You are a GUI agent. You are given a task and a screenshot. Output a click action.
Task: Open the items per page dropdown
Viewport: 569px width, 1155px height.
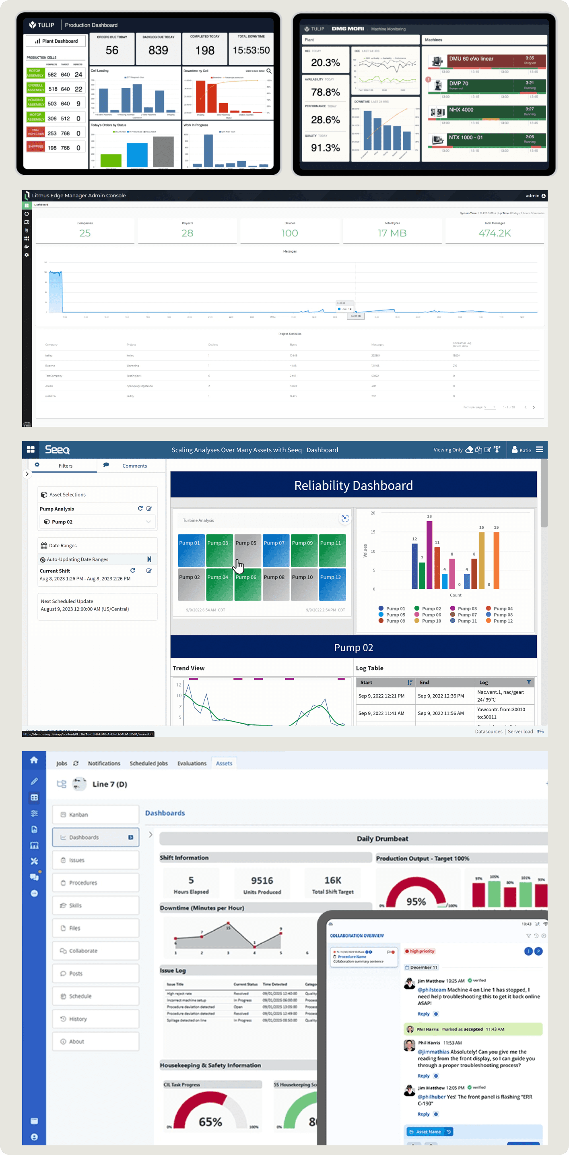(x=490, y=407)
